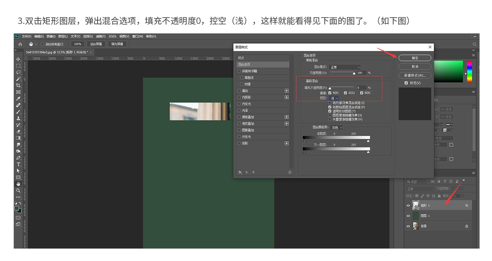Click the plus icon next to 投影

[287, 143]
